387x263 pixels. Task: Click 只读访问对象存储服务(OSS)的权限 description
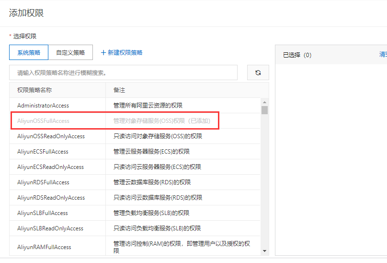click(158, 136)
